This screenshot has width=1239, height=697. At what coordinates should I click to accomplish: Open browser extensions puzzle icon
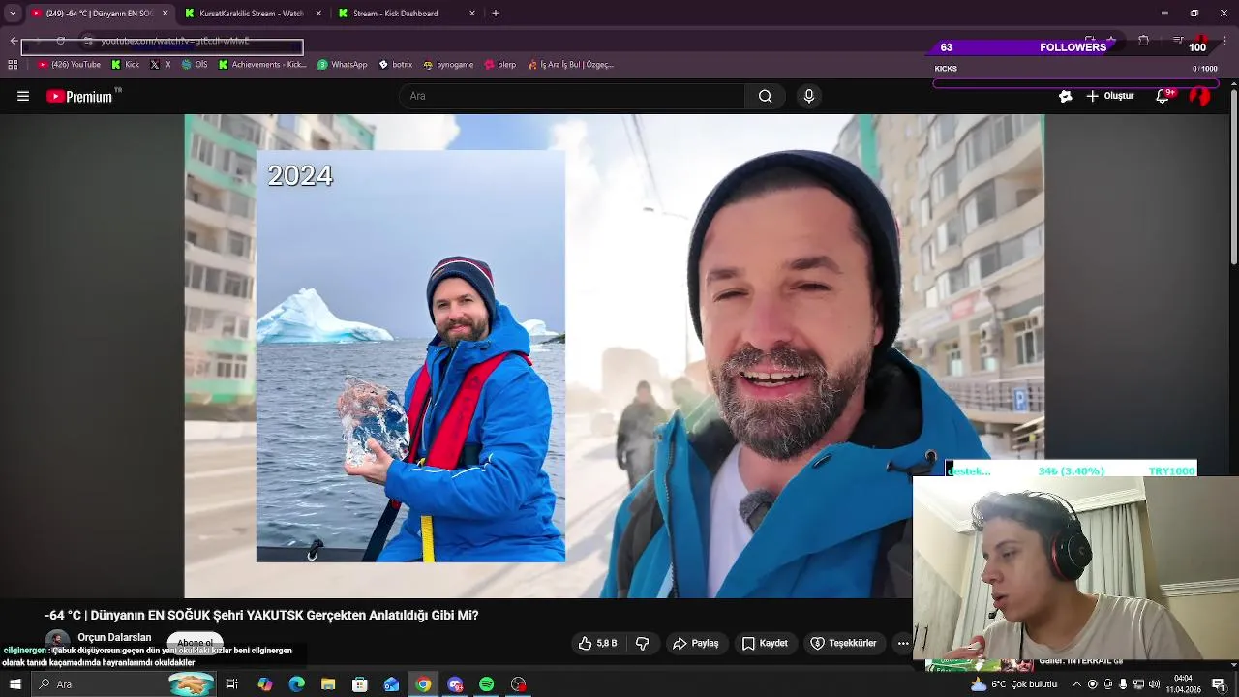pos(1143,41)
